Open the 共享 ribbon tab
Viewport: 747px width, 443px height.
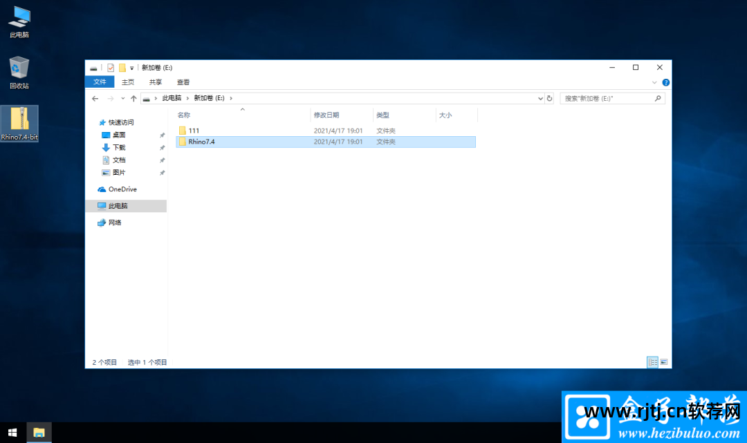coord(156,82)
